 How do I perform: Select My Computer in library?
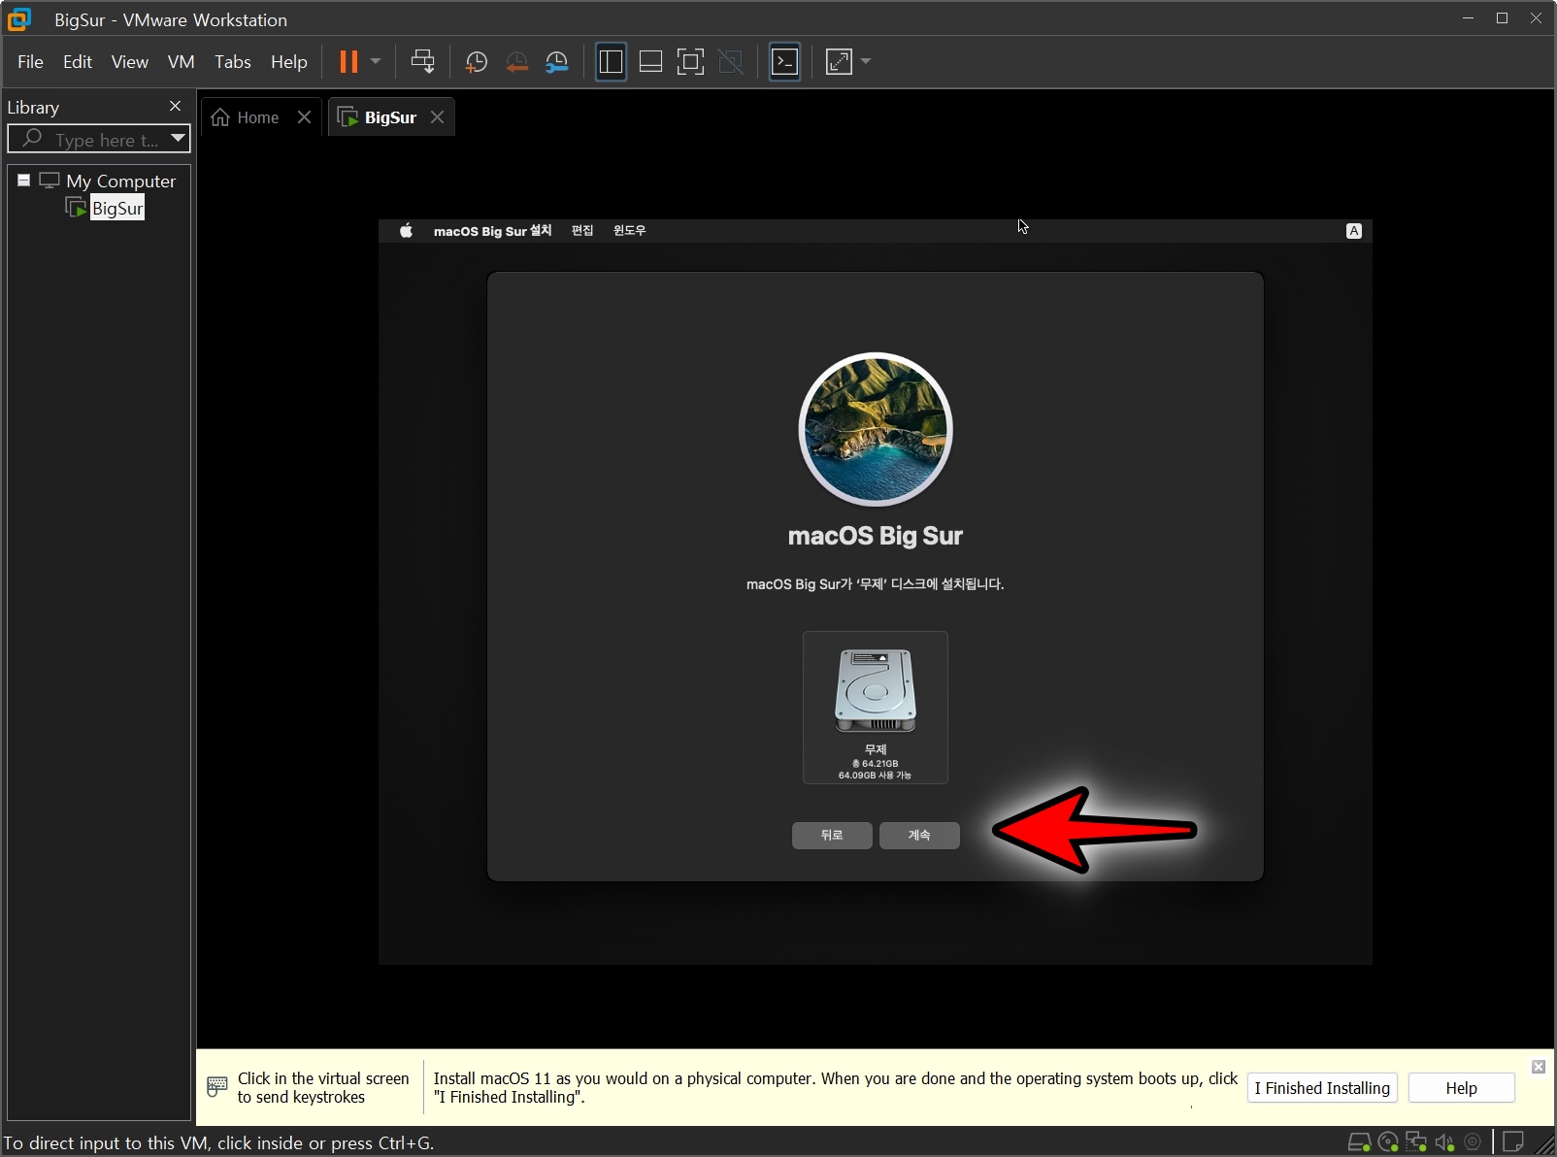[x=120, y=182]
